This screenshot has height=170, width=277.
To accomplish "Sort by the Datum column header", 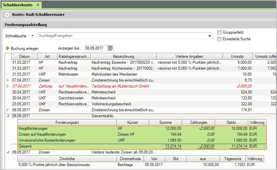I will (24, 56).
